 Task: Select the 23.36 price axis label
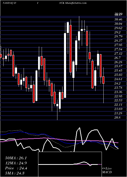(118, 92)
